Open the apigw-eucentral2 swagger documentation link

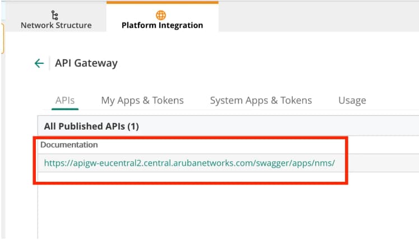(190, 163)
